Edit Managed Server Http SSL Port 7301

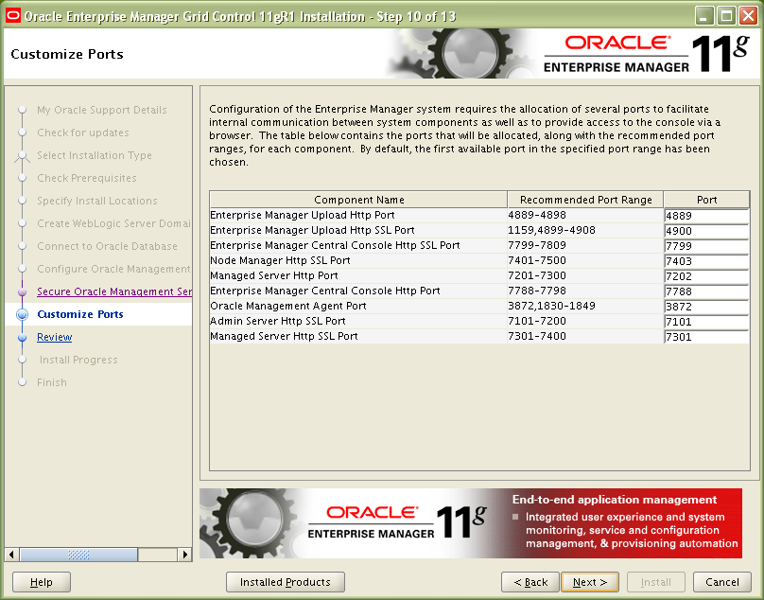click(706, 337)
